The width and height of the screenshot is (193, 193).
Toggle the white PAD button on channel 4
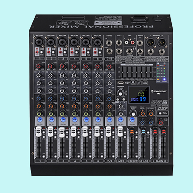coord(77,52)
